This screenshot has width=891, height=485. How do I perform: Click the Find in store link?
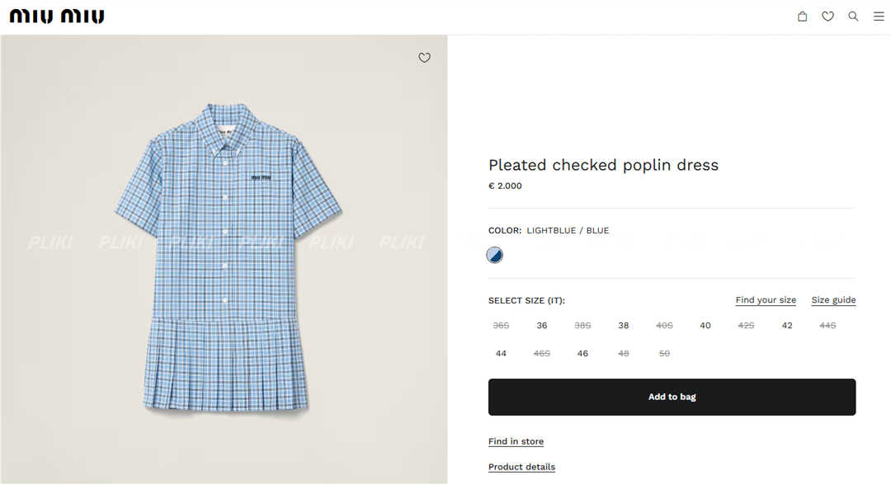[516, 441]
